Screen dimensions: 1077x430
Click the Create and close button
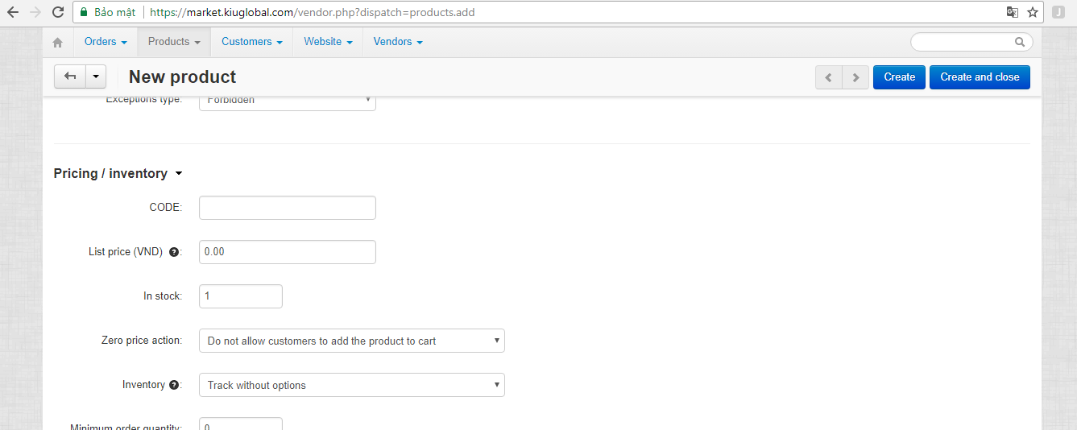(x=980, y=77)
